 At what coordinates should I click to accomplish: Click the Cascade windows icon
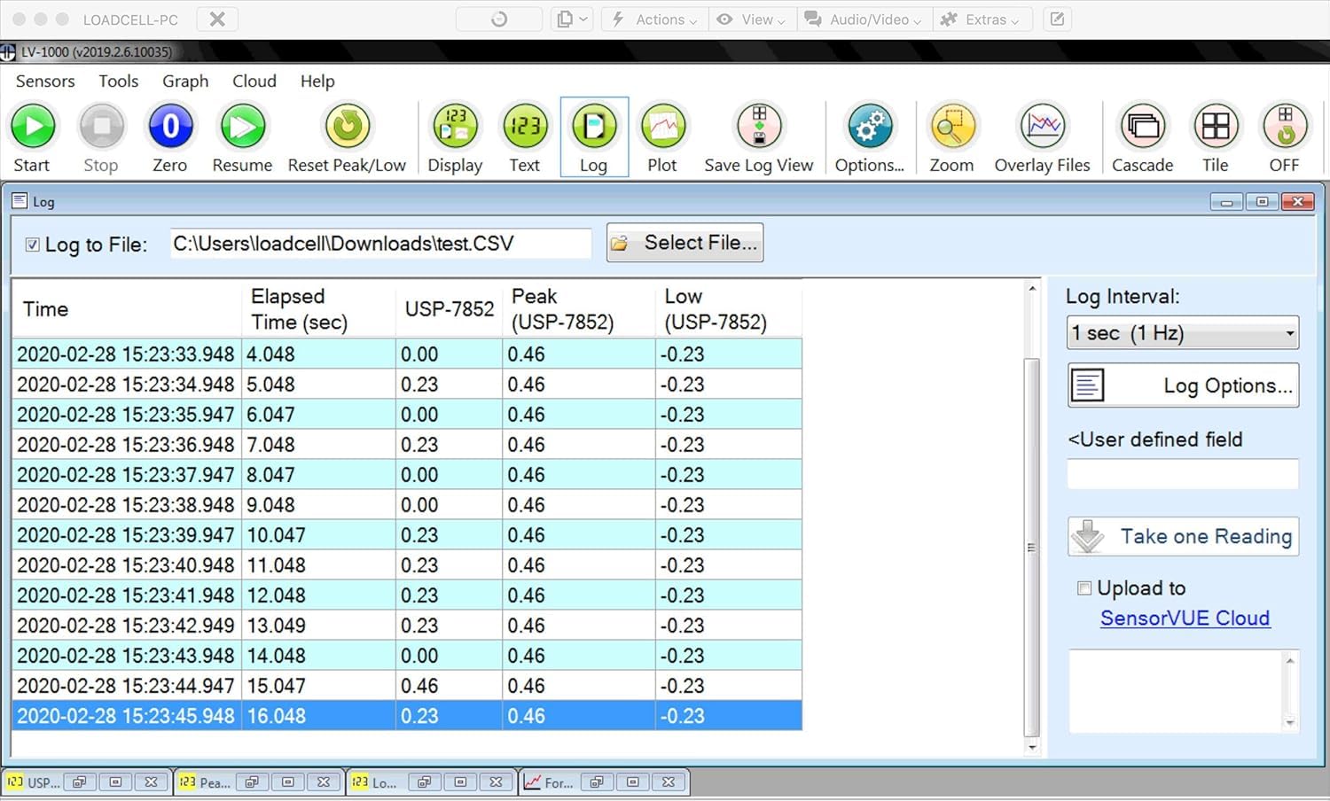[x=1142, y=127]
